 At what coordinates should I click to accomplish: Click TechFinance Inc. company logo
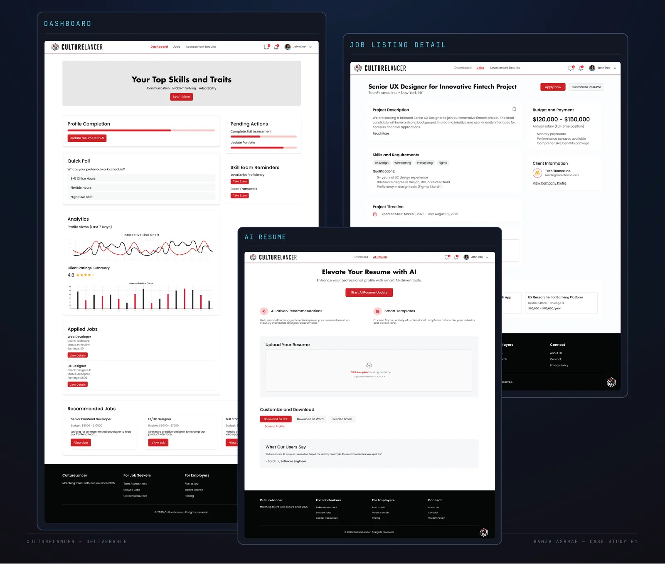tap(537, 173)
